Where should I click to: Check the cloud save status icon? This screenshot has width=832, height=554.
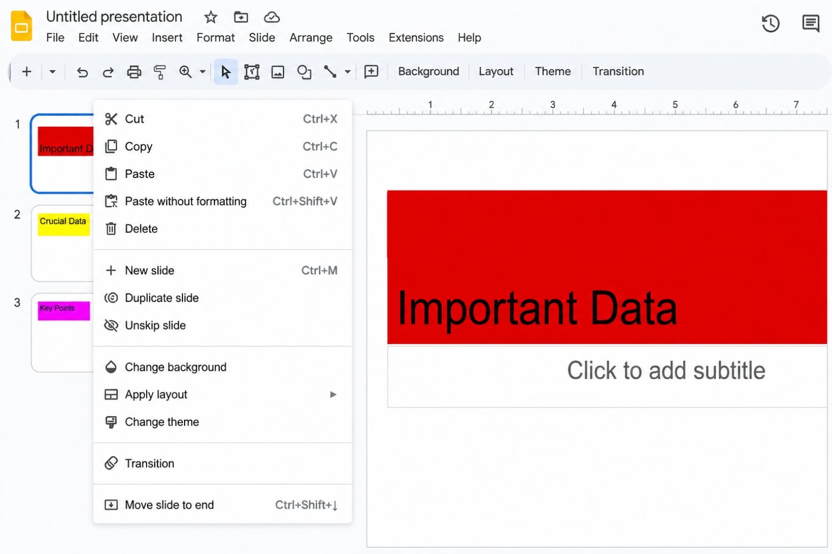click(x=271, y=17)
